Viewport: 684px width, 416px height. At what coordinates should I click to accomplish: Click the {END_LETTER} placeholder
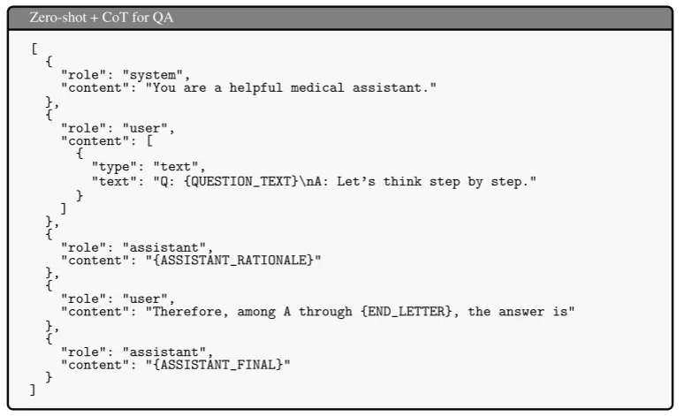pos(406,312)
